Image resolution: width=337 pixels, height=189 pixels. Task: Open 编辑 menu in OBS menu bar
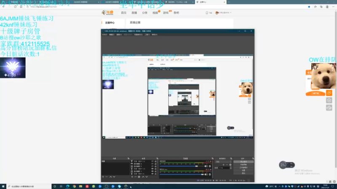pos(112,34)
